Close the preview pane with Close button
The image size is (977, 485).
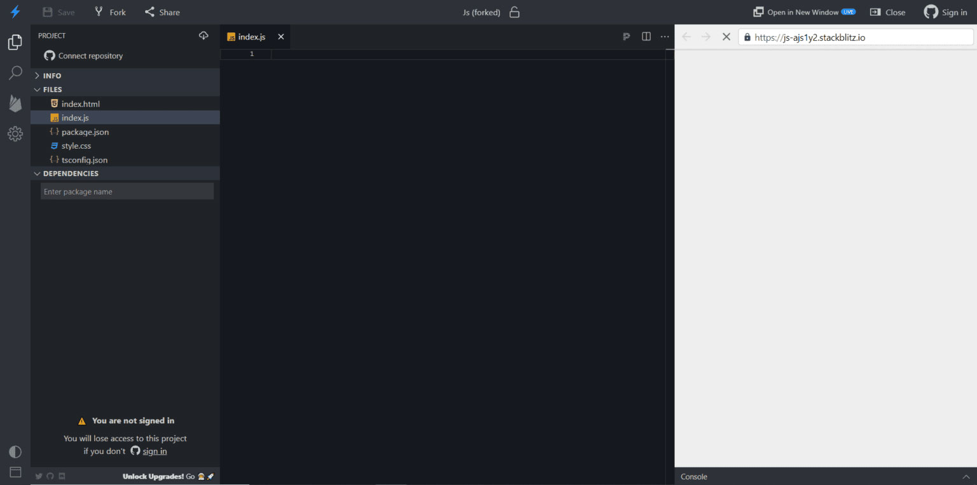pyautogui.click(x=888, y=12)
